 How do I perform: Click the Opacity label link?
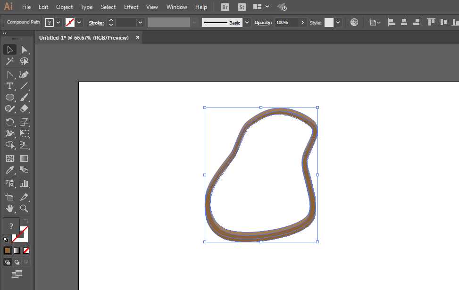pyautogui.click(x=263, y=23)
